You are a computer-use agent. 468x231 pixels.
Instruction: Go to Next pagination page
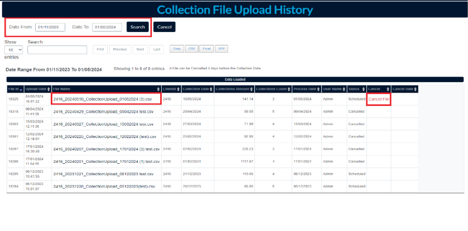[140, 50]
